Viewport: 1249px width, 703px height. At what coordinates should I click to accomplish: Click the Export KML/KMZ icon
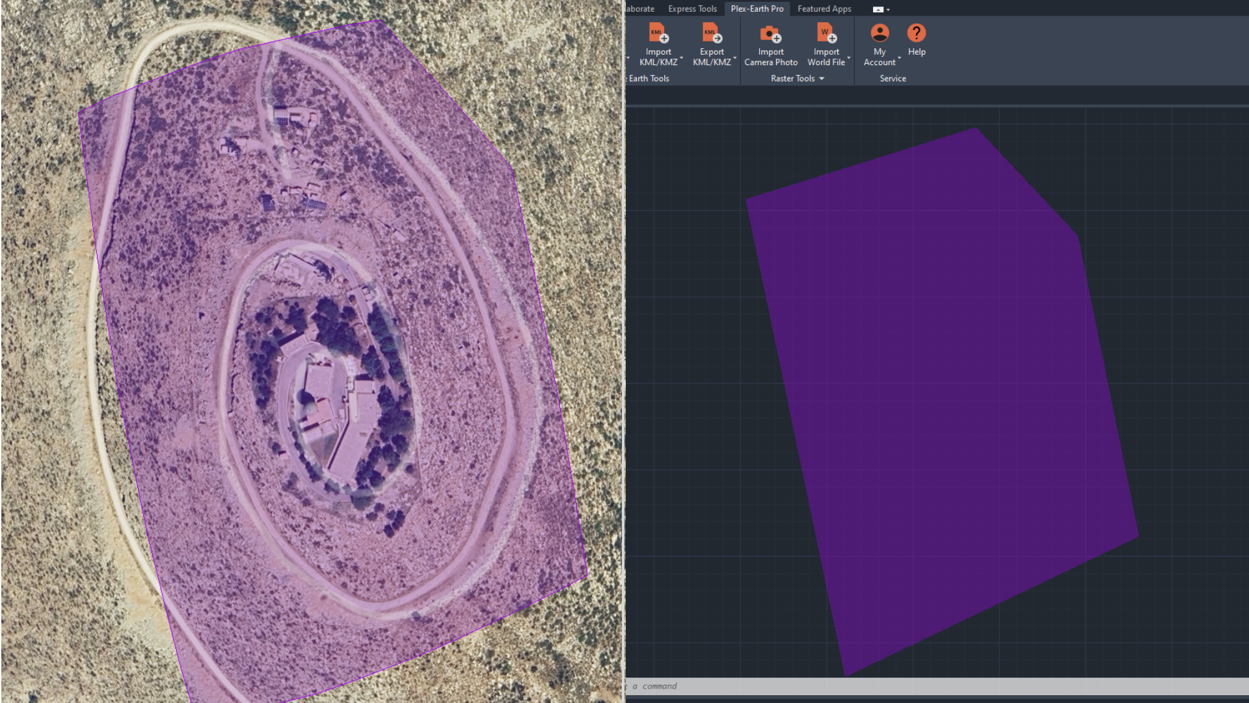coord(711,33)
